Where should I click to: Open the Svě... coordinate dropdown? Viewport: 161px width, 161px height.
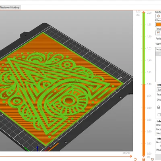tap(159, 90)
